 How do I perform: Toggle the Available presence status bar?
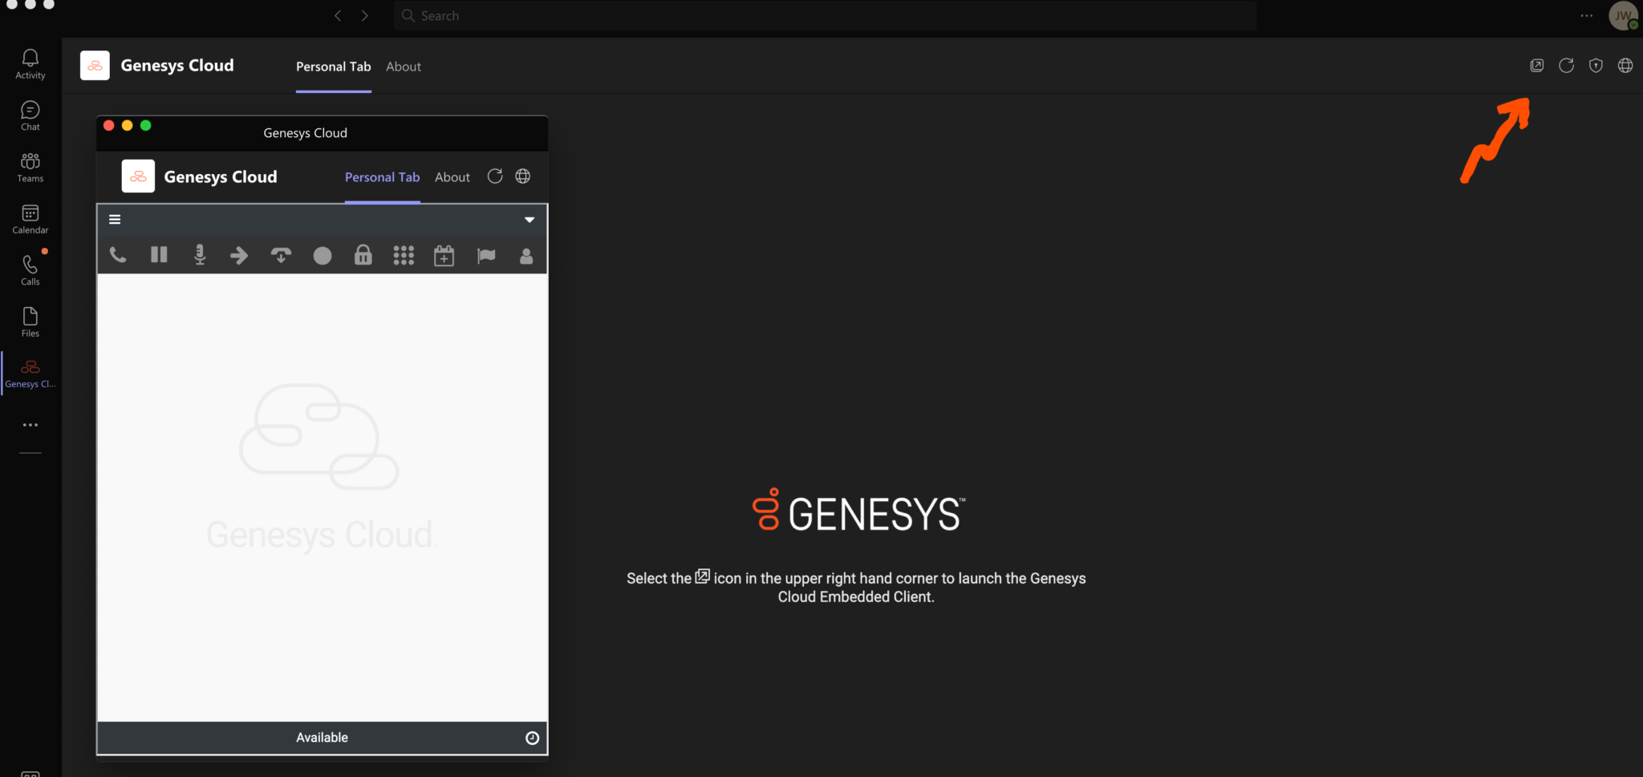click(322, 737)
